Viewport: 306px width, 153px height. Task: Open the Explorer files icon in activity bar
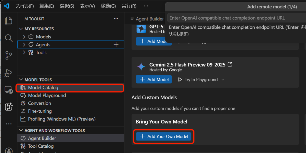pos(9,21)
